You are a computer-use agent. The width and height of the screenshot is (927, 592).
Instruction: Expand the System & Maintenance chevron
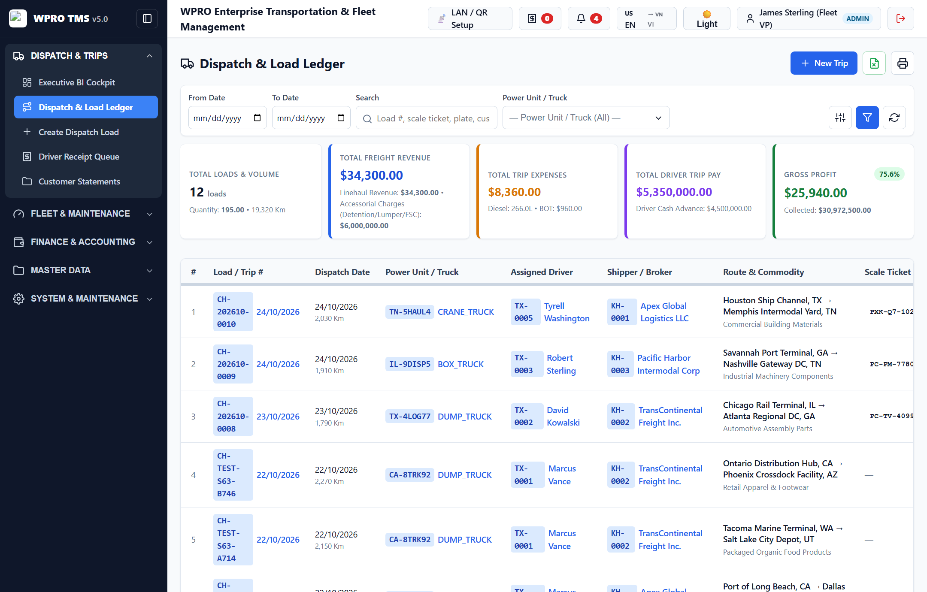click(x=149, y=299)
